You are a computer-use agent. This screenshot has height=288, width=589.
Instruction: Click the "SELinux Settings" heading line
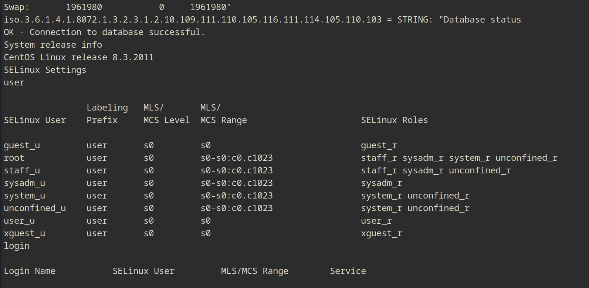[x=45, y=70]
